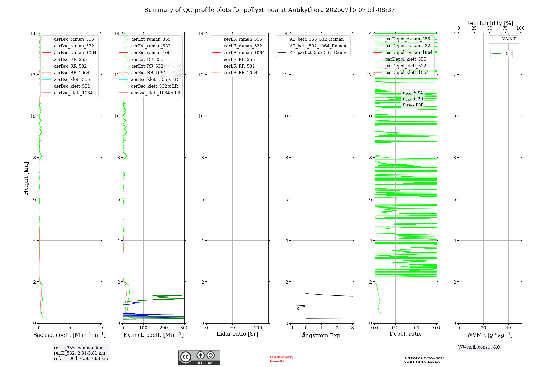Click the depolarization calibration annotation showing 5.94
This screenshot has height=367, width=539.
413,93
